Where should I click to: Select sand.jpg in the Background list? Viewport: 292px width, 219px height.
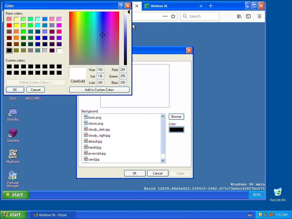[x=94, y=159]
